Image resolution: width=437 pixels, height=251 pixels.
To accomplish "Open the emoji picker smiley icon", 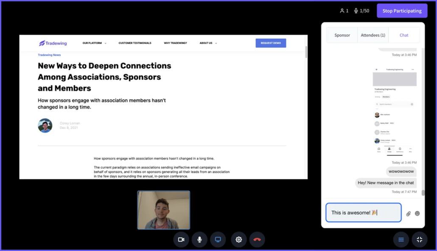I will tap(417, 213).
